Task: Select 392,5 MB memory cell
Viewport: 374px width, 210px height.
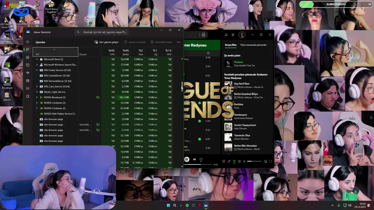Action: pos(123,97)
